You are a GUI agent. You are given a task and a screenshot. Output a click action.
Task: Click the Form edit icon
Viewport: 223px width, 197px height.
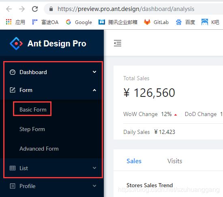[x=13, y=90]
